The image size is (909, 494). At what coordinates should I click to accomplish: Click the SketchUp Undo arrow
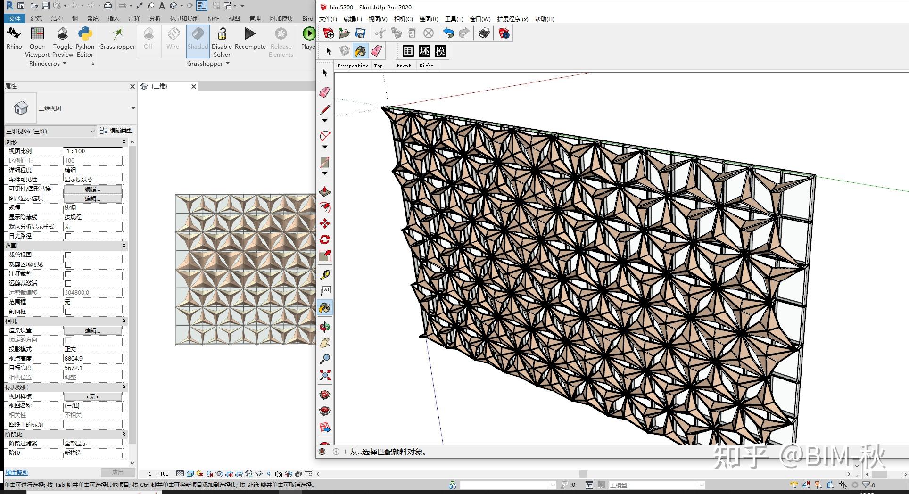pos(448,33)
